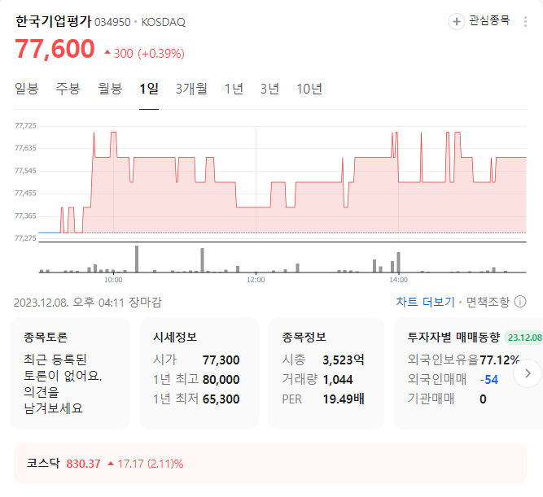The height and width of the screenshot is (497, 543).
Task: Click the 관심종목 label
Action: (x=489, y=20)
